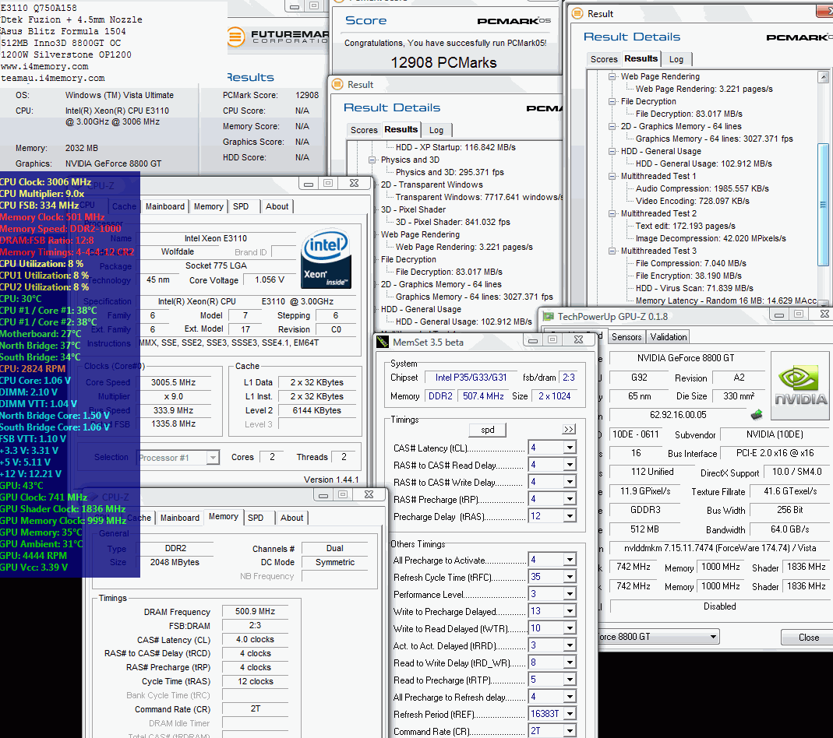This screenshot has width=833, height=738.
Task: Click the Close button in GPU-Z
Action: (809, 638)
